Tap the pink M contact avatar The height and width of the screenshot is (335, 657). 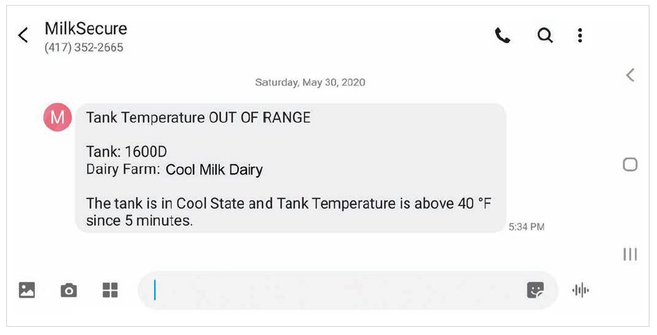coord(57,118)
